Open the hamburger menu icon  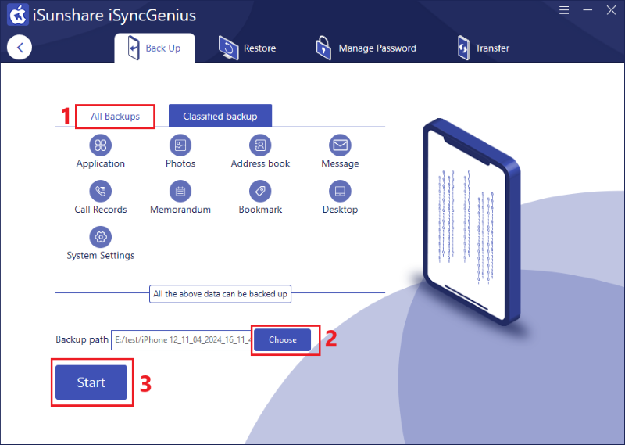click(x=563, y=10)
